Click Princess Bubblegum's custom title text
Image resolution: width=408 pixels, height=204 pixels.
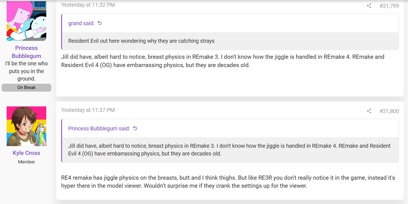coord(26,71)
